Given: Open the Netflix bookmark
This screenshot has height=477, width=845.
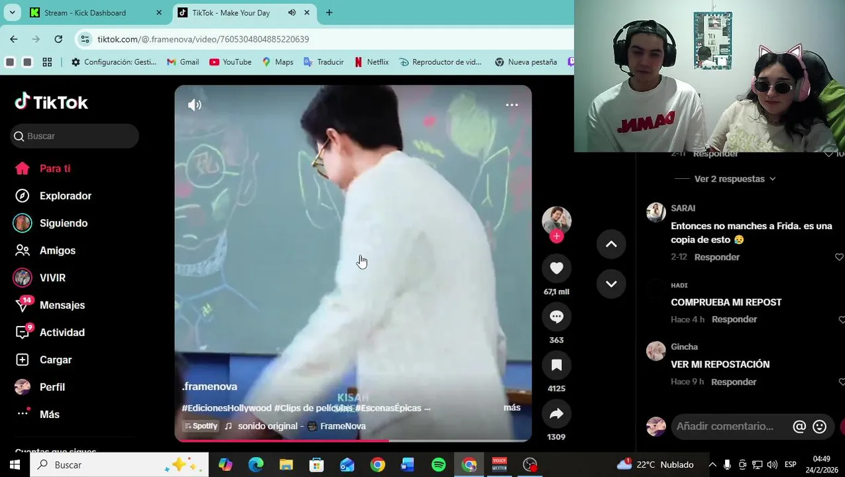Looking at the screenshot, I should (371, 62).
